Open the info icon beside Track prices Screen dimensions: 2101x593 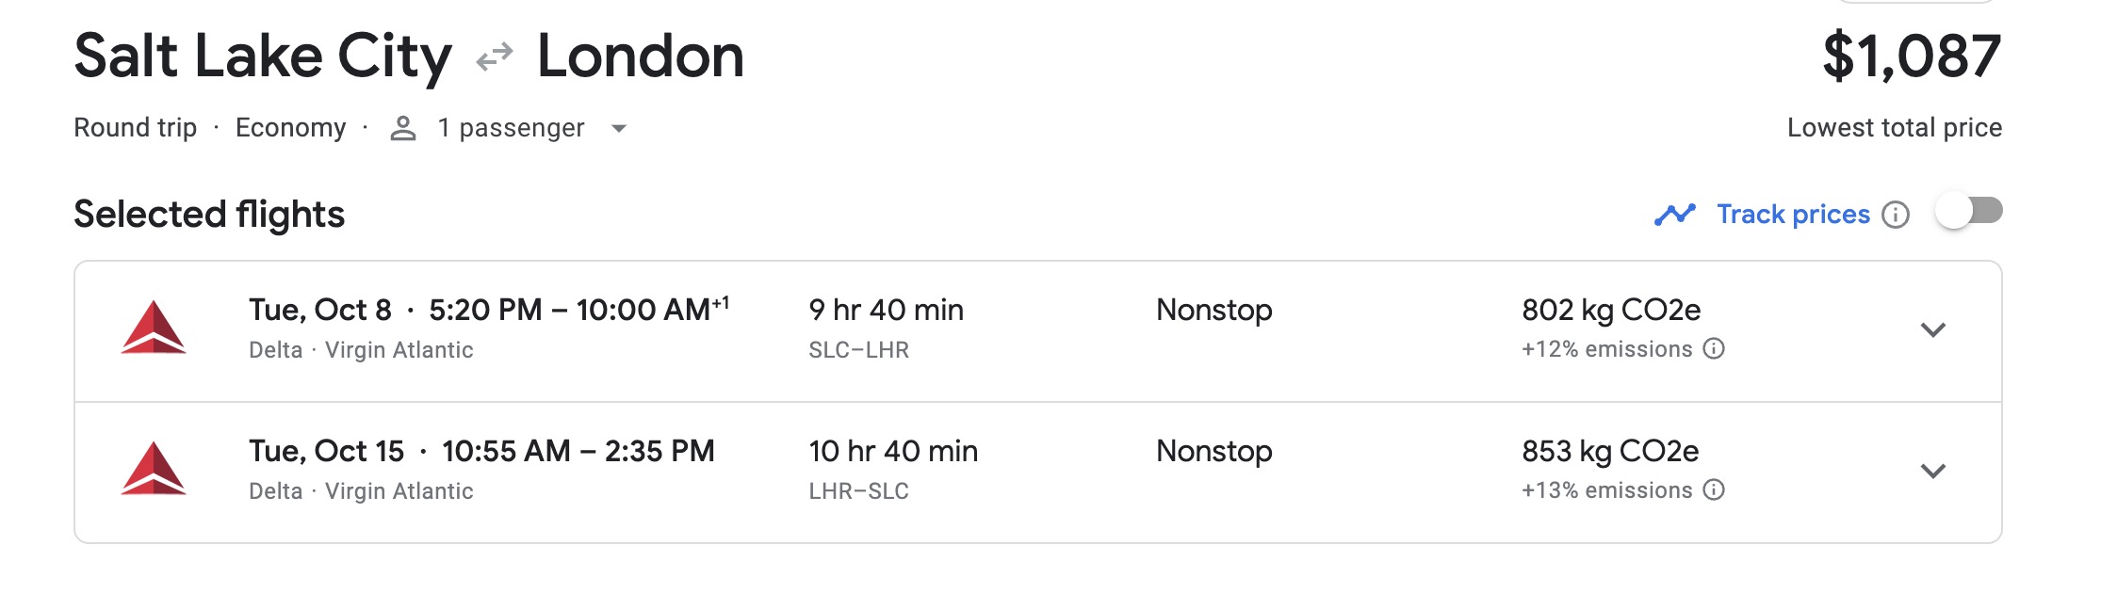(x=1896, y=215)
